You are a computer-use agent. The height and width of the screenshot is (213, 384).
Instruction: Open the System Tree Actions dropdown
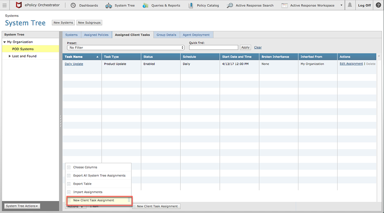pyautogui.click(x=22, y=206)
